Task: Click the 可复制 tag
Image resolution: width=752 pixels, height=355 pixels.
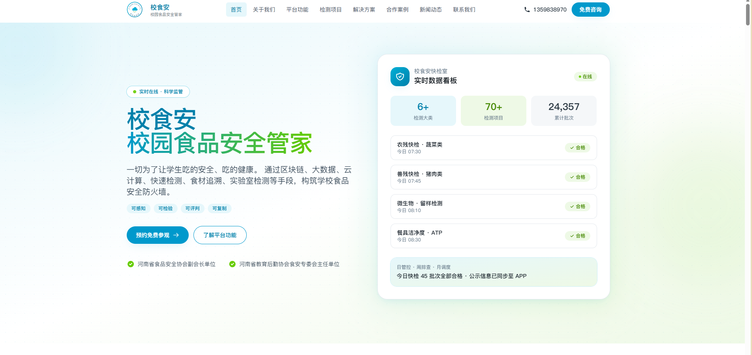Action: [x=220, y=208]
